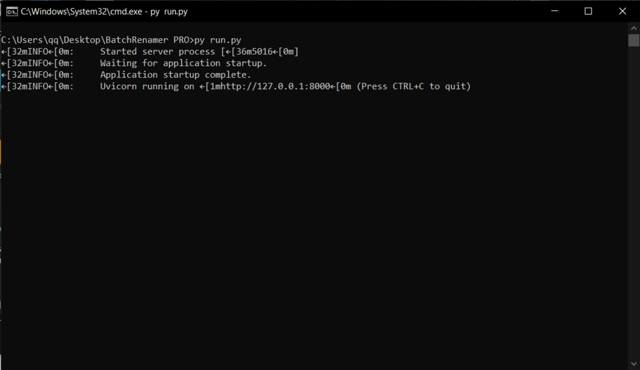Click 'Waiting for application startup.' line

point(183,63)
